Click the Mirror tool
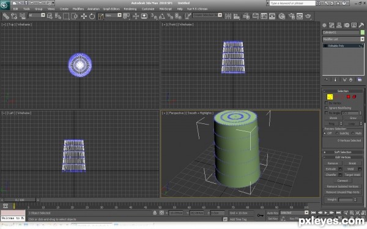This screenshot has width=367, height=229. point(228,16)
